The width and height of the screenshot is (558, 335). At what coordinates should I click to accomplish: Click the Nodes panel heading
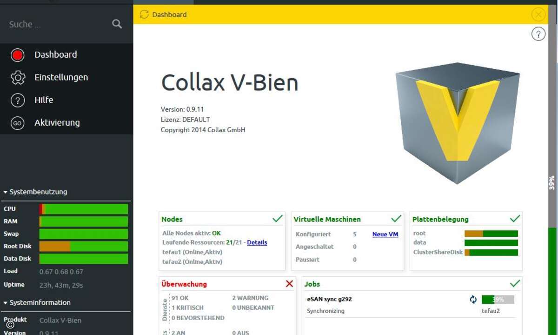click(x=172, y=219)
